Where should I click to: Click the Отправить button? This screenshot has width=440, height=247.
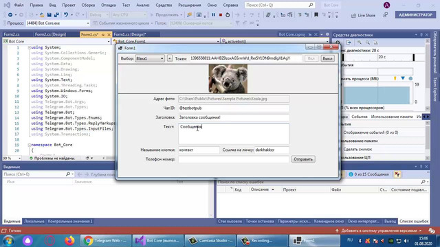point(303,159)
